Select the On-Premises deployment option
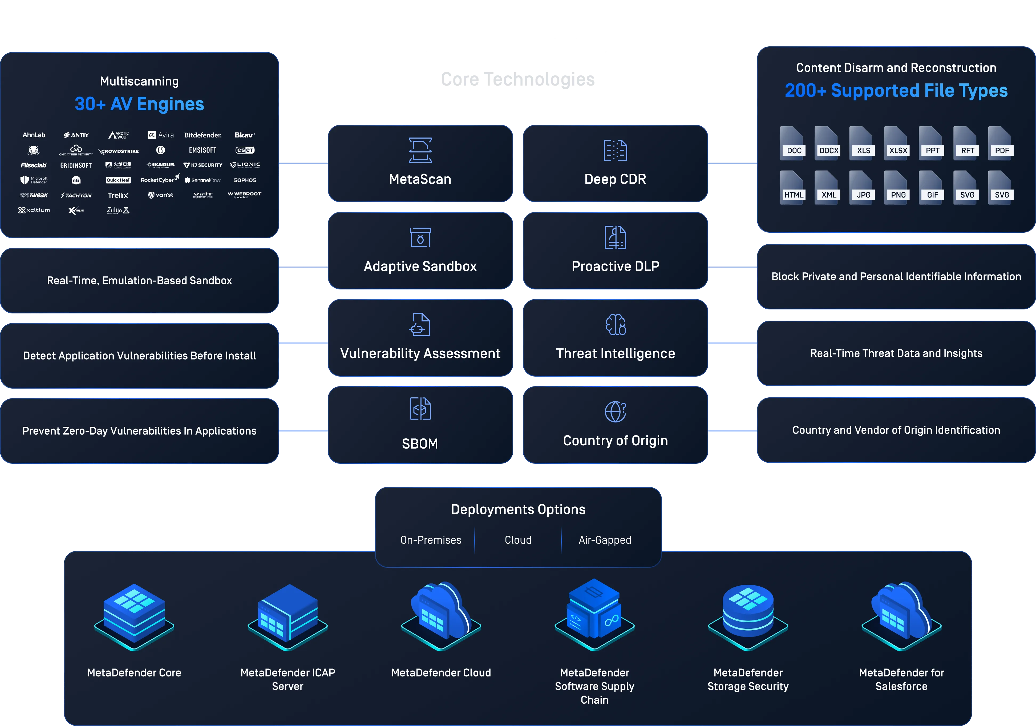Image resolution: width=1036 pixels, height=726 pixels. (430, 540)
